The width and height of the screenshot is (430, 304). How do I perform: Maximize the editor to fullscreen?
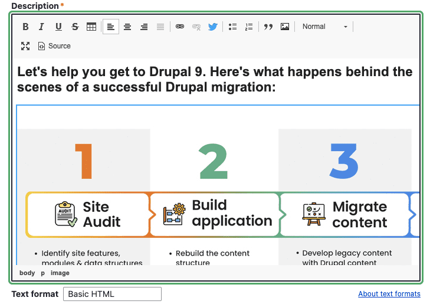pyautogui.click(x=25, y=46)
